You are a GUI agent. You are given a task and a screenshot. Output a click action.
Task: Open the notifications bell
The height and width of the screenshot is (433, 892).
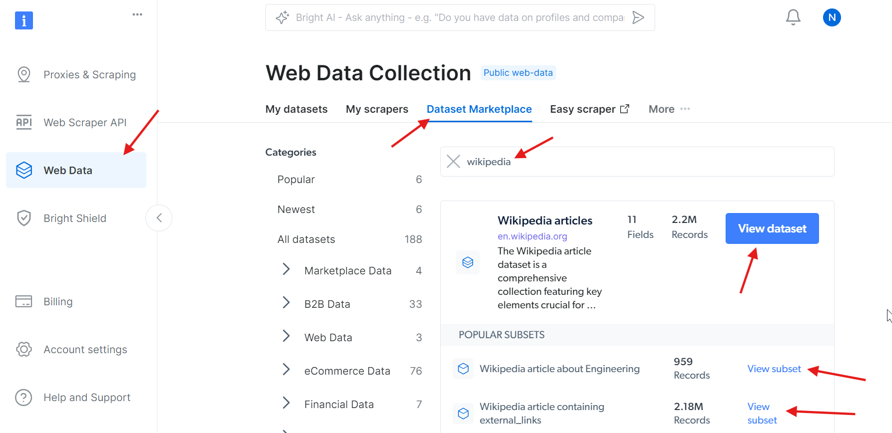click(793, 16)
